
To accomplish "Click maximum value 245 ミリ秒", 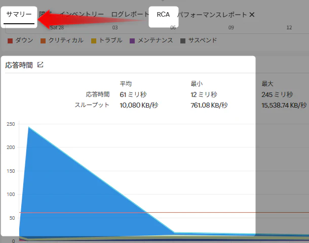I will (x=277, y=94).
